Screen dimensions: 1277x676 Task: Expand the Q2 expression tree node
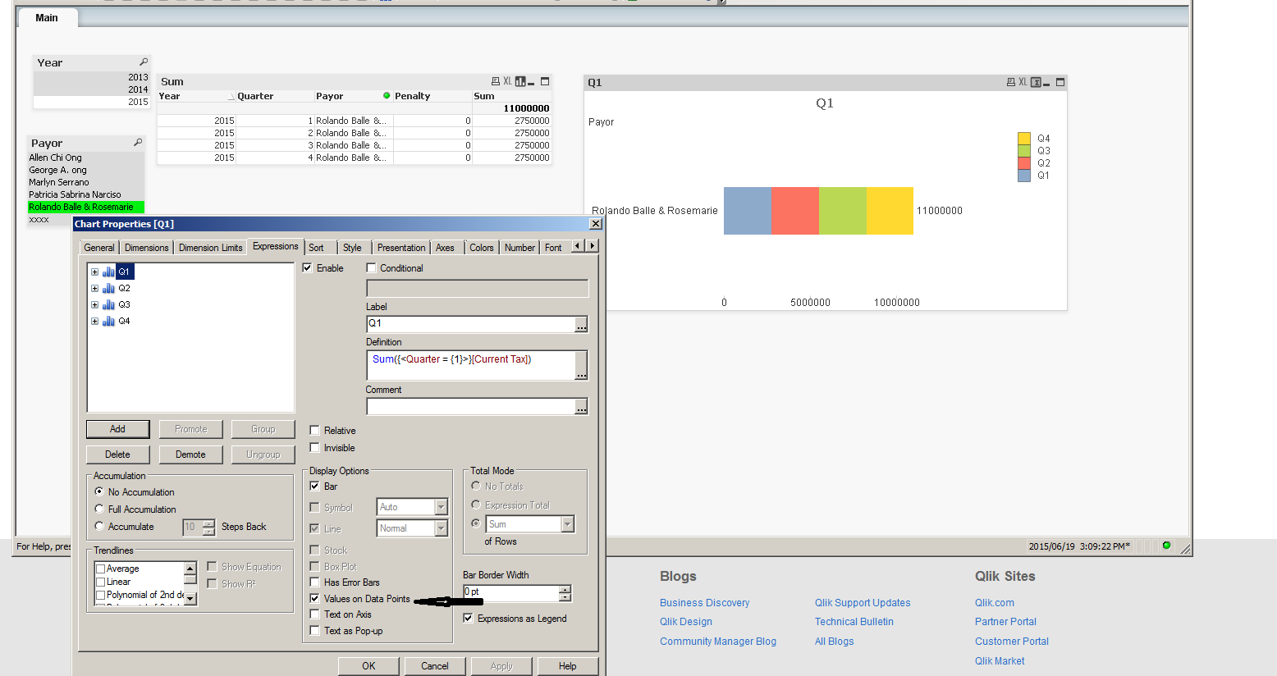94,288
